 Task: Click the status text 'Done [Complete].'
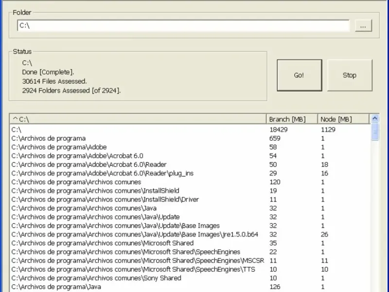pos(48,72)
